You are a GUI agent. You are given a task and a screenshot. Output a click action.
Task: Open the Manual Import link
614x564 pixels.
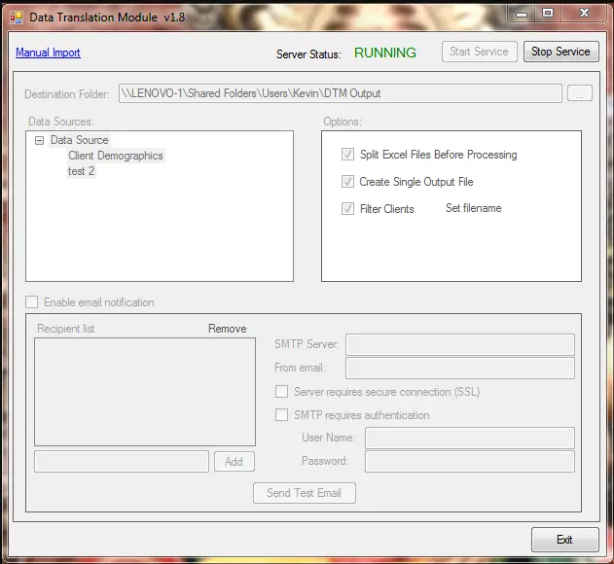48,53
